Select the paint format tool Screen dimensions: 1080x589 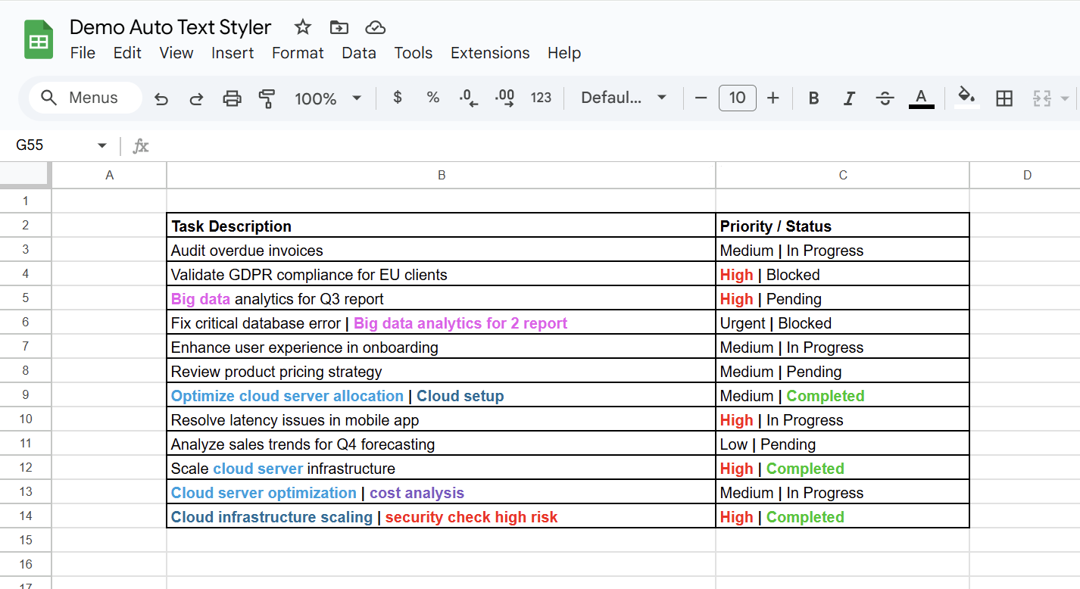pyautogui.click(x=267, y=98)
